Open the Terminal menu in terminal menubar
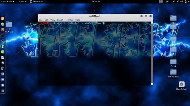This screenshot has width=190, height=106. point(69,20)
